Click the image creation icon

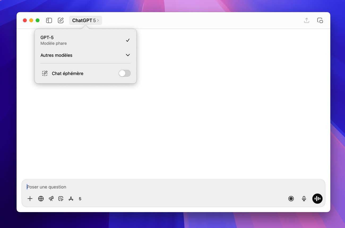click(61, 199)
